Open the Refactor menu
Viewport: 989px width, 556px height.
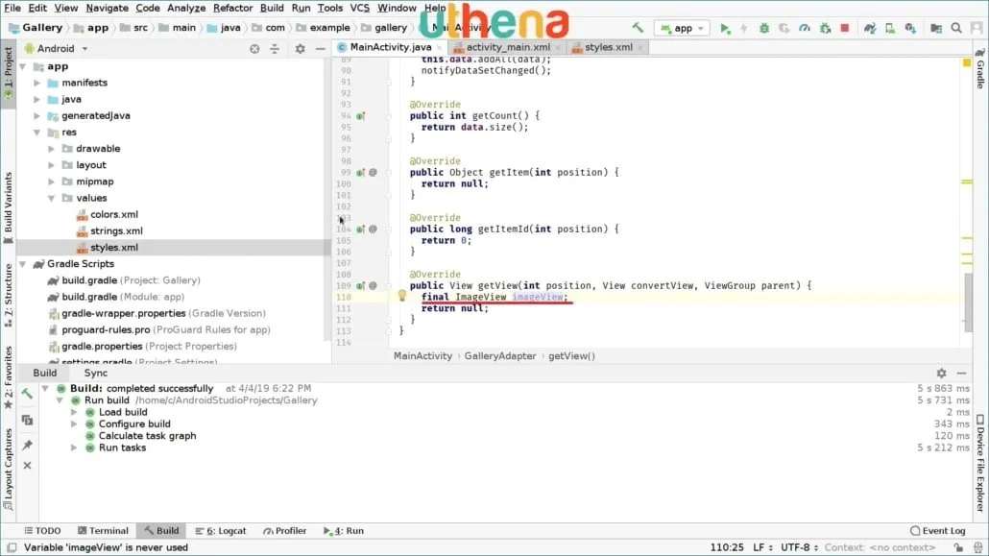(232, 9)
